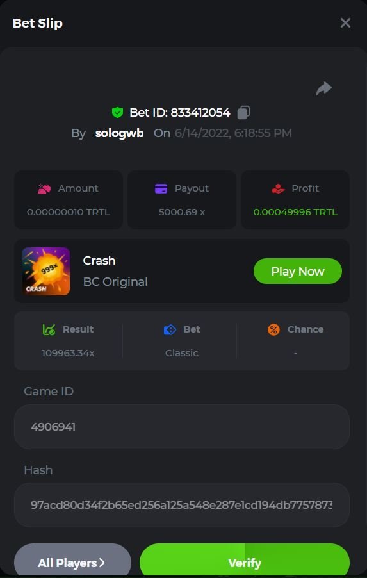Click the blue Bet tag icon
This screenshot has width=367, height=578.
point(170,329)
